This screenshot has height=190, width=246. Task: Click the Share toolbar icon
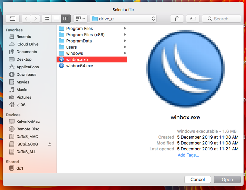177,19
